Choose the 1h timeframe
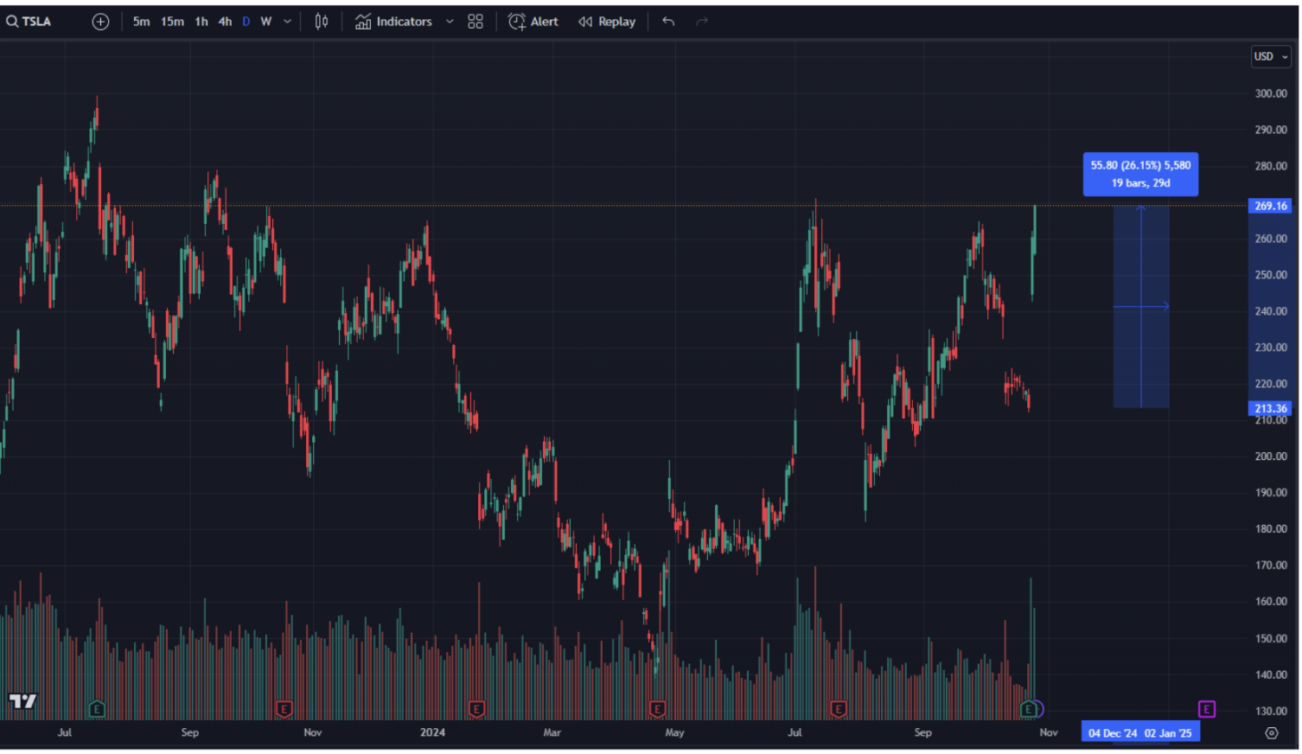Viewport: 1302px width, 754px height. point(201,22)
